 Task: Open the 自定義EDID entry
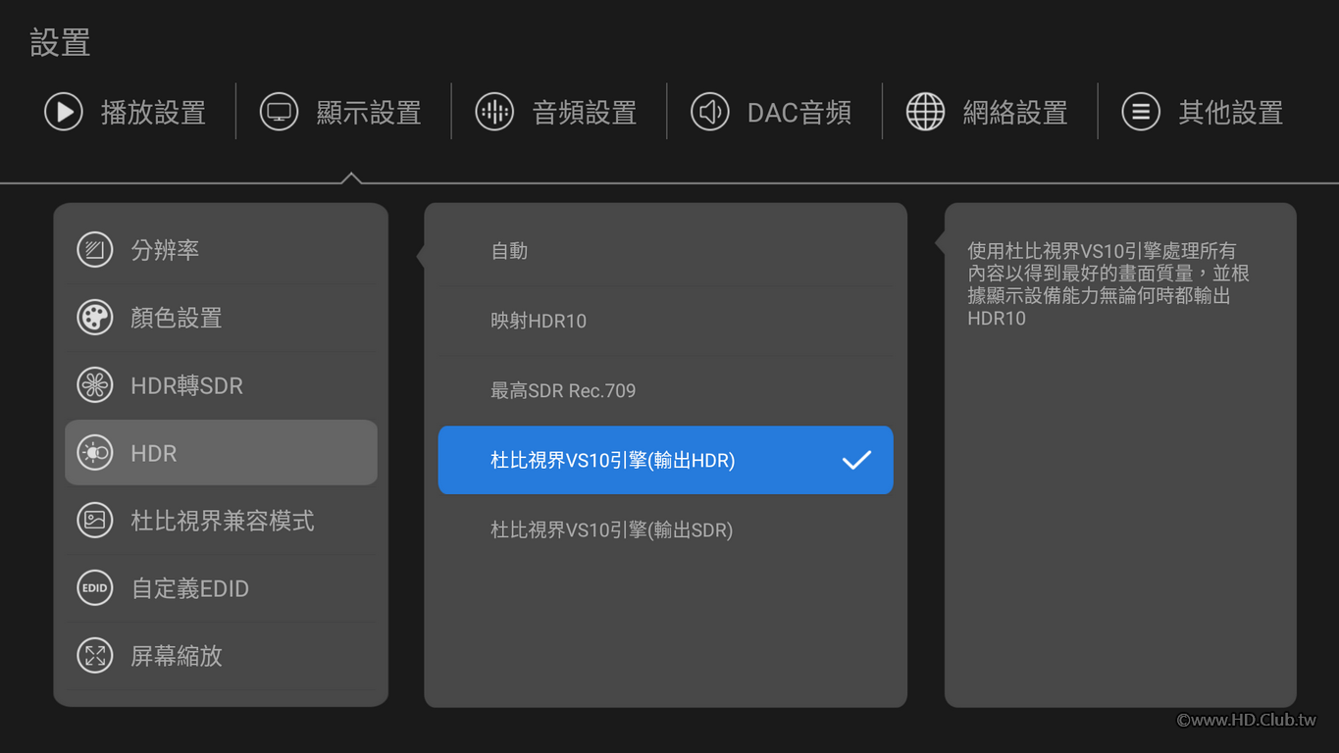pyautogui.click(x=221, y=588)
